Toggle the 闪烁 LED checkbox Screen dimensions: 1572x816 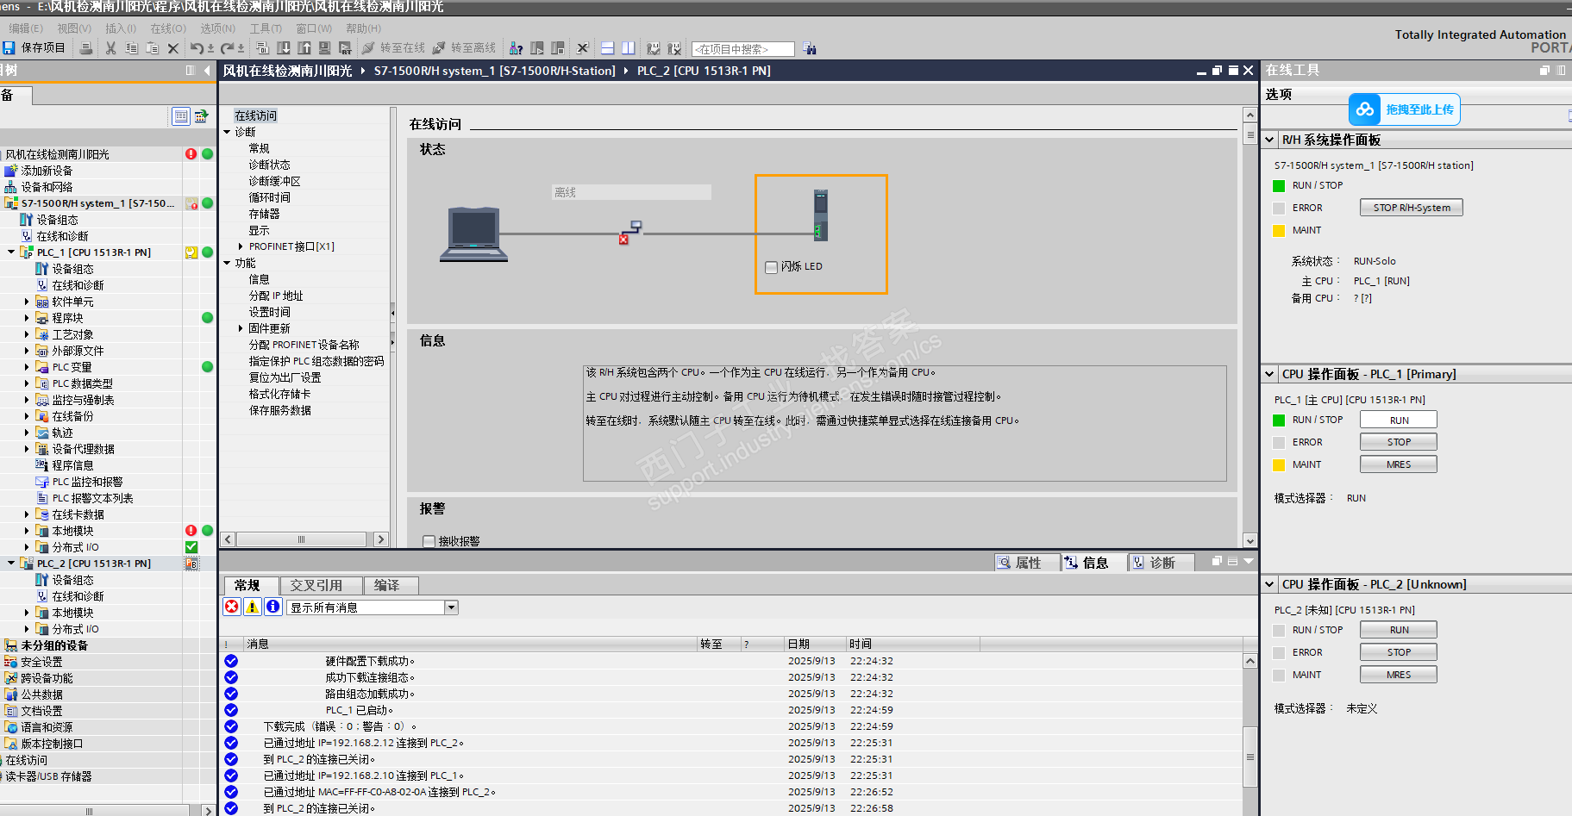click(772, 267)
